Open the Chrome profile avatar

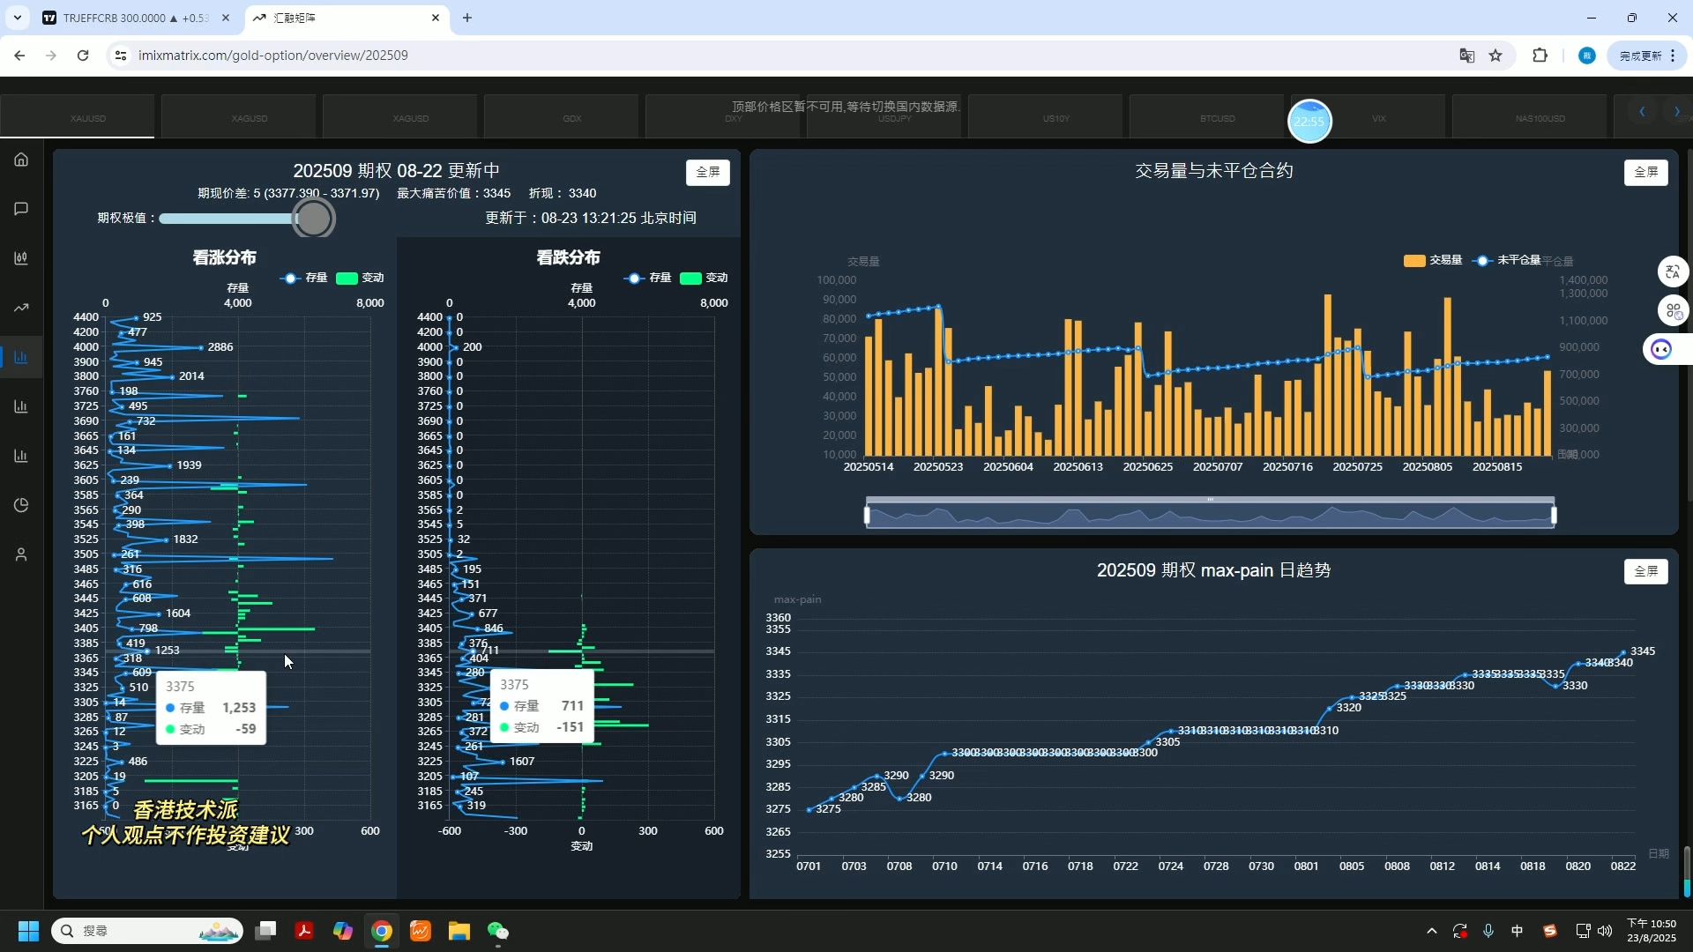(x=1586, y=56)
